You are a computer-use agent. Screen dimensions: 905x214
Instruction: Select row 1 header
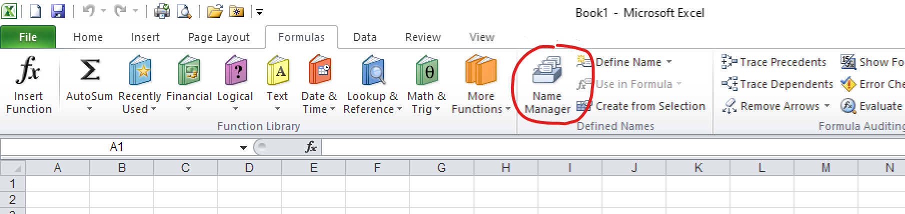(12, 183)
